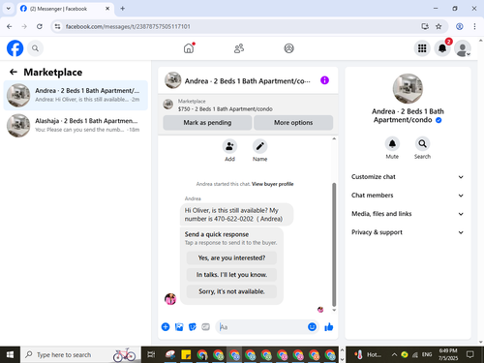Open the tab search dropdown arrow
484x363 pixels.
coord(9,9)
